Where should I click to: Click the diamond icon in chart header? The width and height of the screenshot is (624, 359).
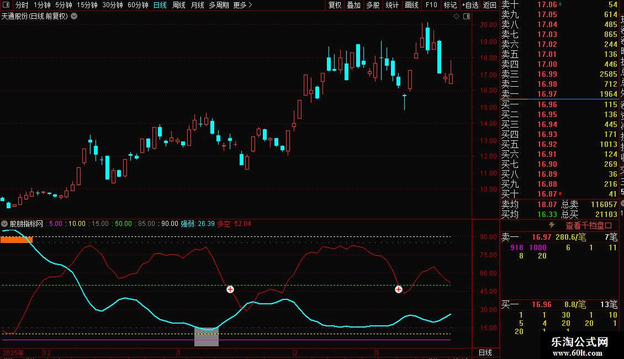click(456, 17)
